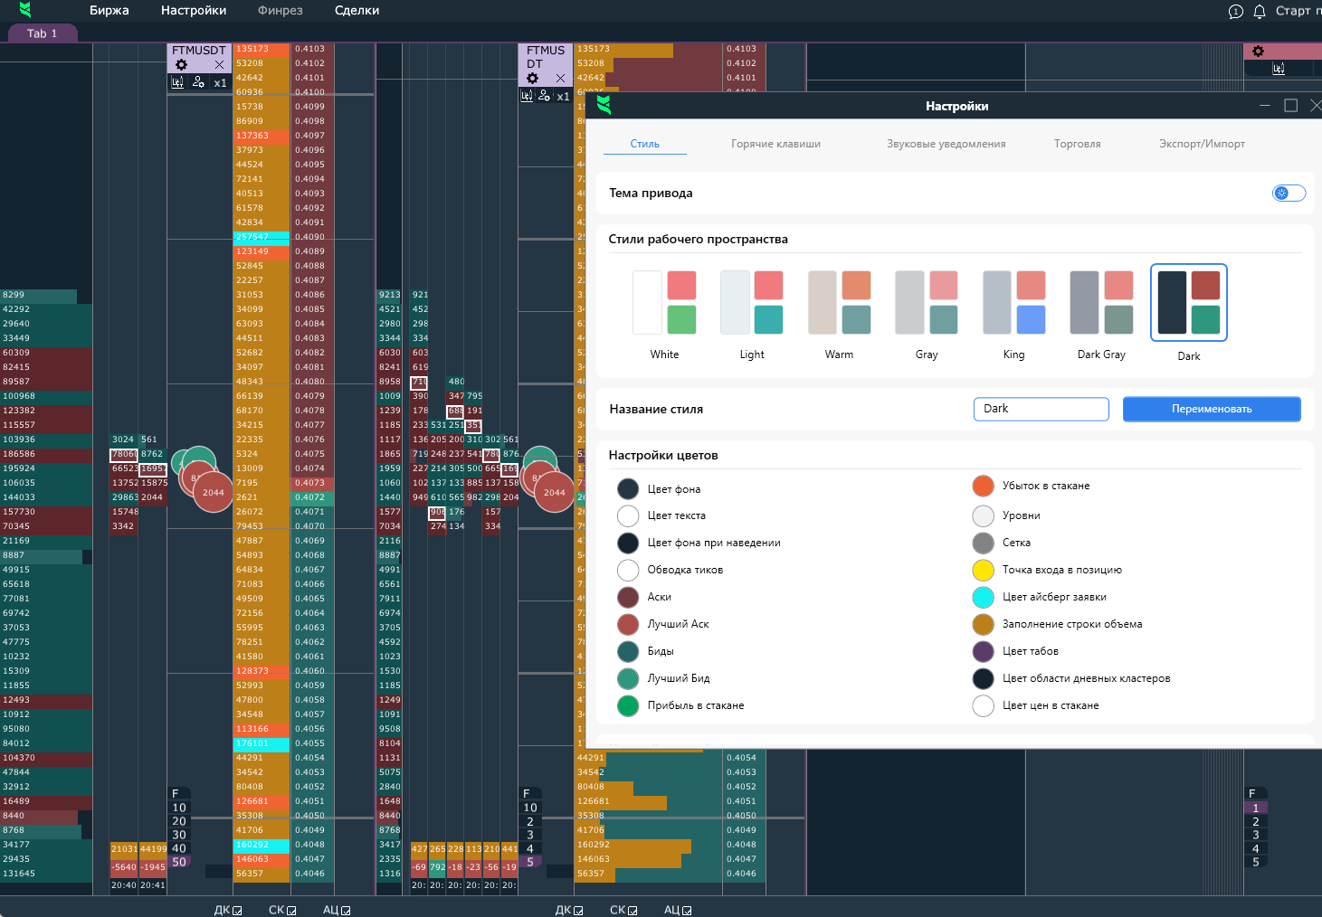The width and height of the screenshot is (1322, 917).
Task: Open the chat messages icon in the top bar
Action: click(1236, 12)
